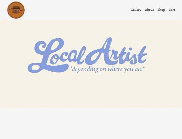Open the Gallery page
The image size is (182, 139).
point(136,10)
